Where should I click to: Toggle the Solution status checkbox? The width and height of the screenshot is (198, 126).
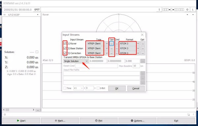coord(37,52)
